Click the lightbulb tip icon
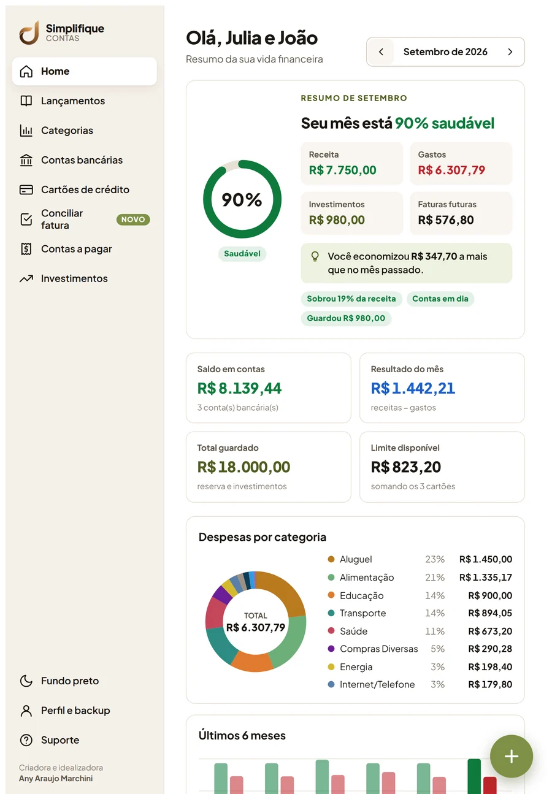Screen dimensions: 552x794 click(315, 256)
